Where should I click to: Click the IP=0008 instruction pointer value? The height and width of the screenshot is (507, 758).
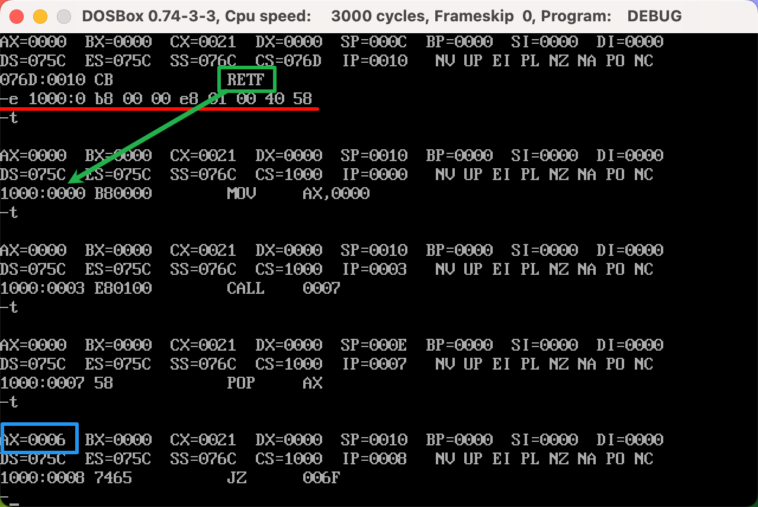click(374, 459)
